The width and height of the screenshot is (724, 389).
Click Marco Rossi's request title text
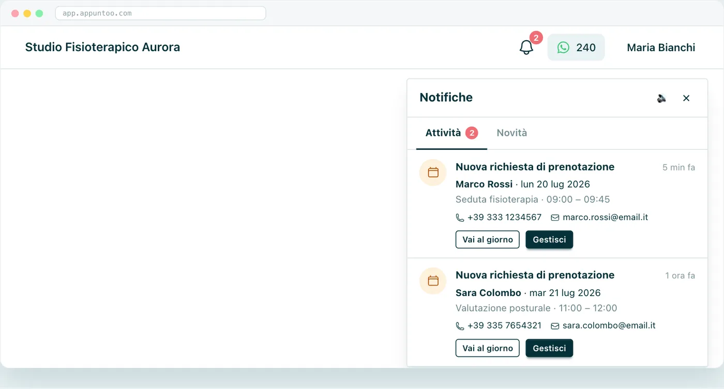point(535,167)
